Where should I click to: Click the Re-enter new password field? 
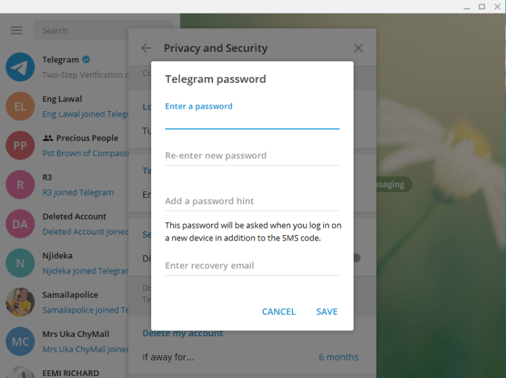pos(252,156)
